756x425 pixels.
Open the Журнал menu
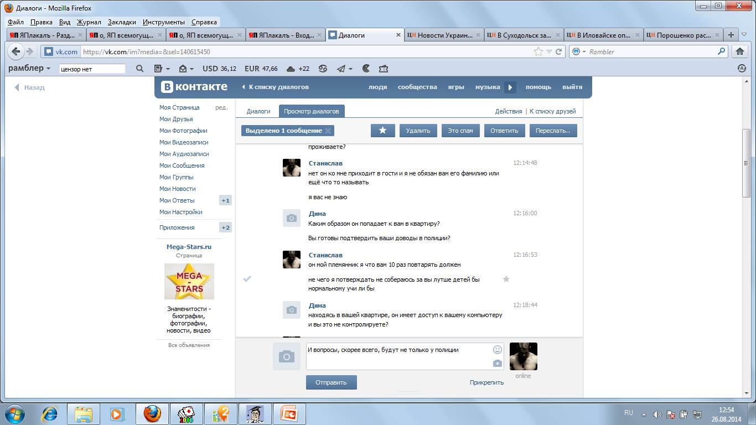(x=89, y=22)
